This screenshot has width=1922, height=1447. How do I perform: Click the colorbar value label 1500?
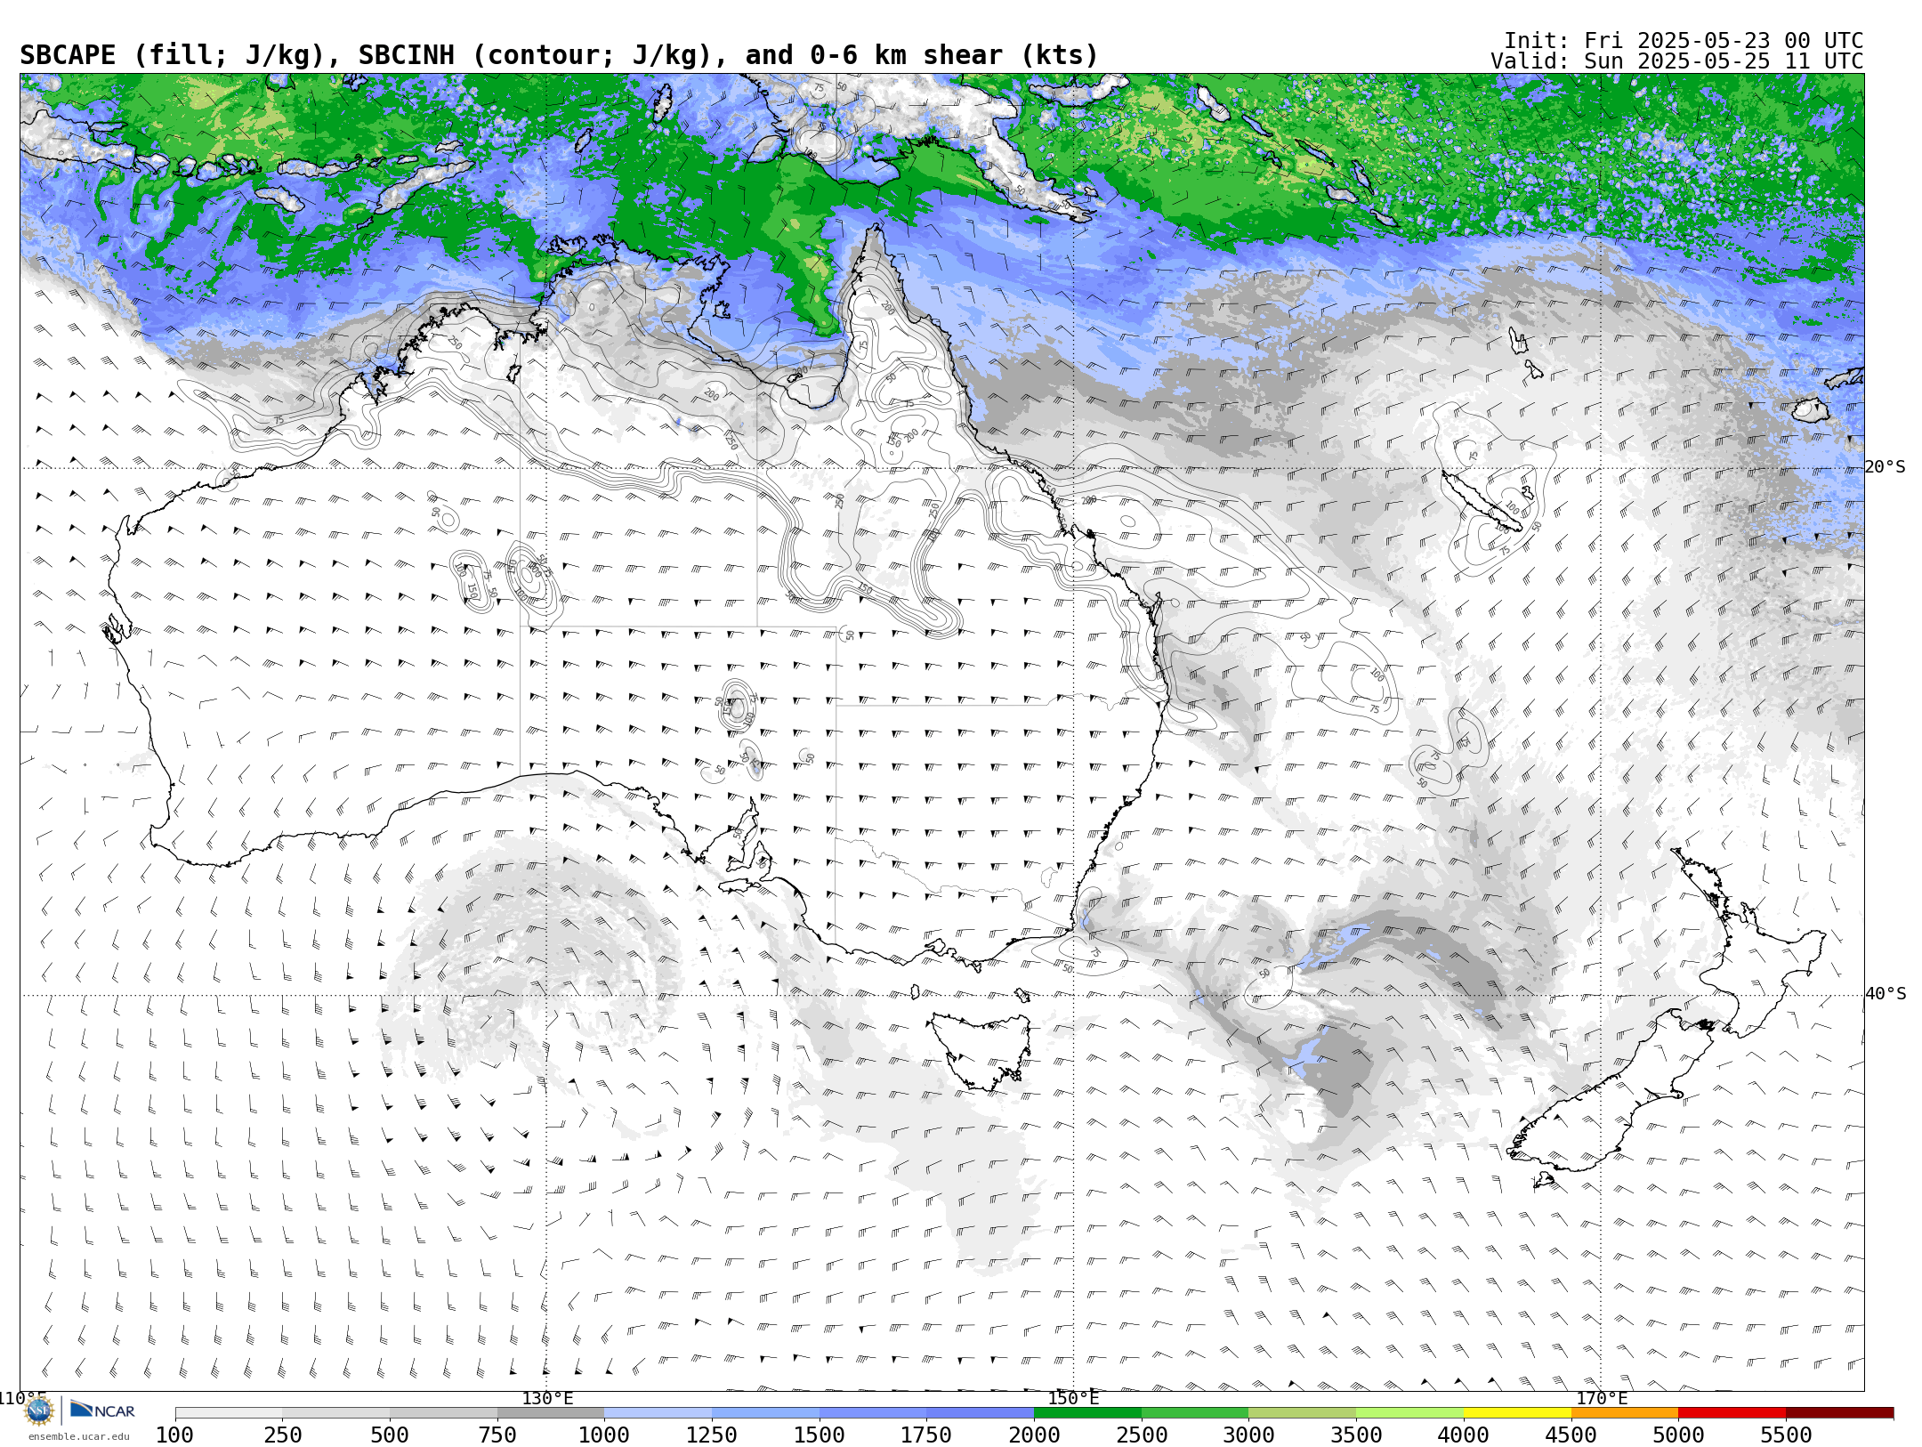click(820, 1435)
